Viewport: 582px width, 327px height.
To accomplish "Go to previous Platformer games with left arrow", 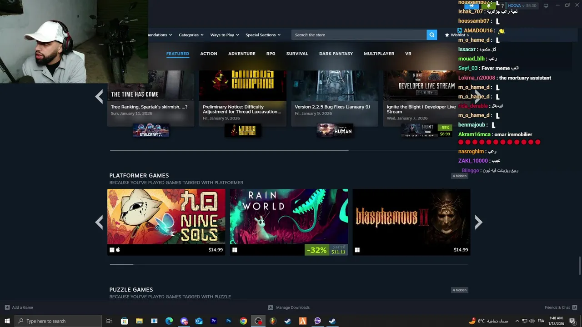I will (x=99, y=222).
